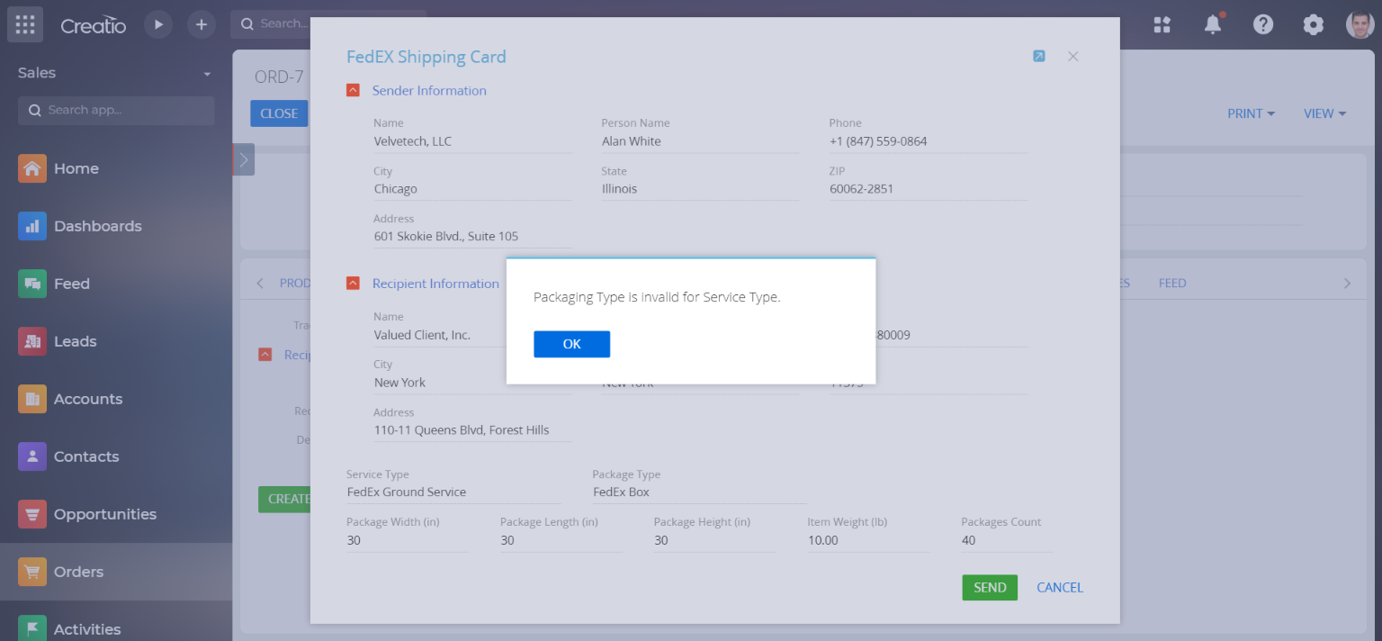
Task: Click the Package Width field
Action: (407, 540)
